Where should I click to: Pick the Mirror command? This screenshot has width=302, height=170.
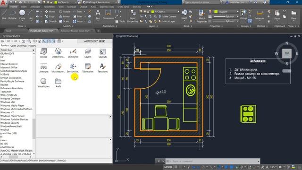click(x=64, y=17)
